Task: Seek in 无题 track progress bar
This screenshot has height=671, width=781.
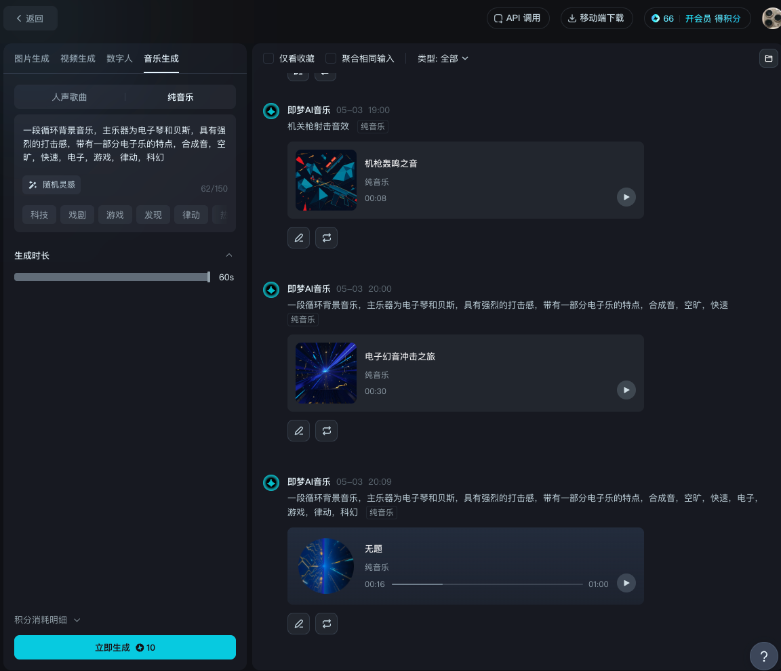Action: tap(487, 584)
